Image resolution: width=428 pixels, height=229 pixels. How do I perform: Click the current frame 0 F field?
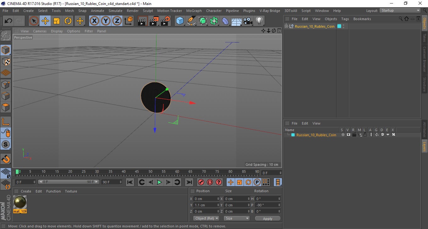(x=272, y=173)
